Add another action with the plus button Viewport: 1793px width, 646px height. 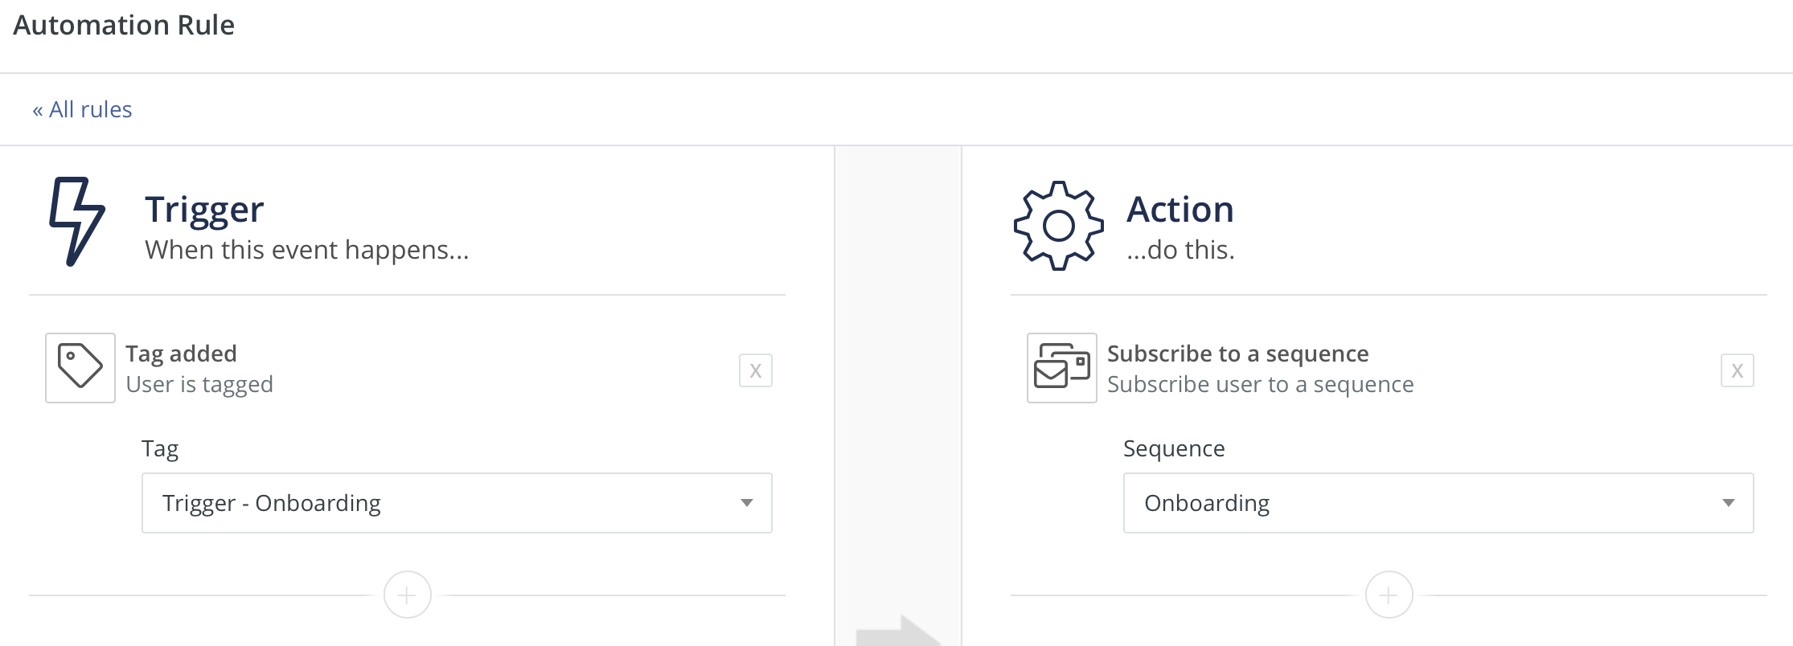[x=1389, y=595]
